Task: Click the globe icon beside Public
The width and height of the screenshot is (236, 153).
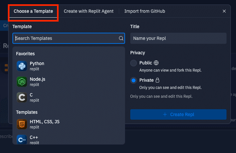Action: pyautogui.click(x=156, y=63)
